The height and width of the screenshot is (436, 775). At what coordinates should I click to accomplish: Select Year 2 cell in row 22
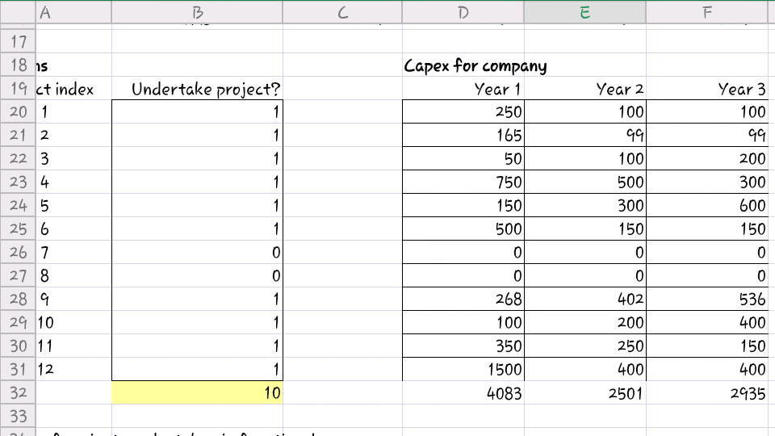[584, 159]
